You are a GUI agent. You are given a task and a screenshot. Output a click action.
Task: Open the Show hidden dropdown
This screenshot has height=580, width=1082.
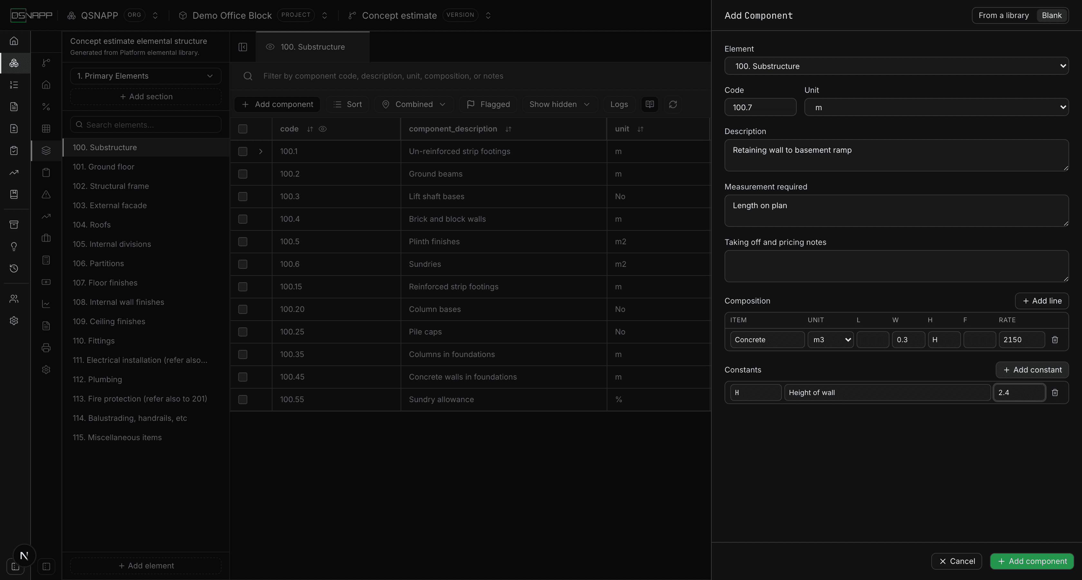[559, 104]
